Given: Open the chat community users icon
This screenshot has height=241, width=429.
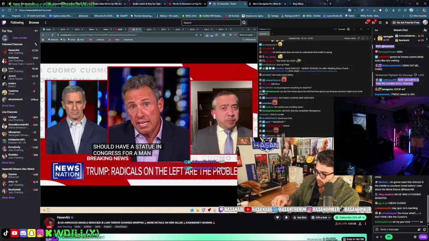Looking at the screenshot, I should [425, 30].
